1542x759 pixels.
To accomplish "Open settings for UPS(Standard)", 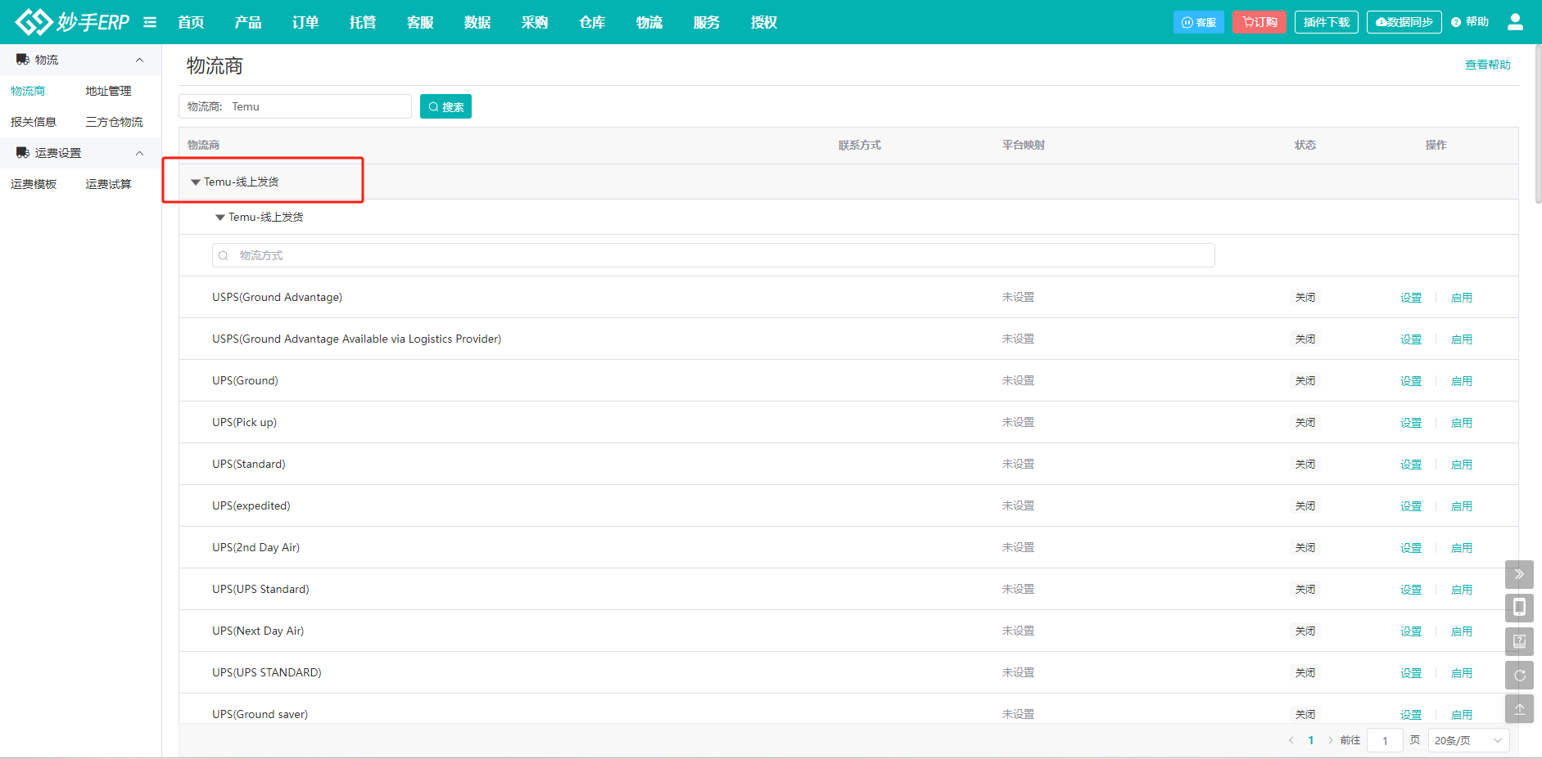I will (1410, 465).
